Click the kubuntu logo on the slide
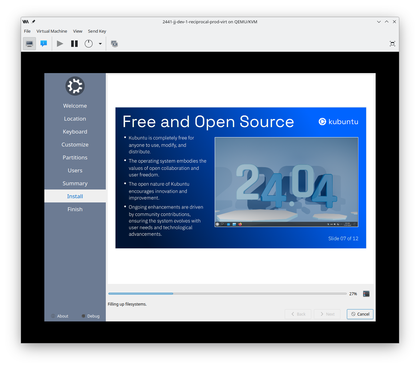420x368 pixels. click(338, 122)
